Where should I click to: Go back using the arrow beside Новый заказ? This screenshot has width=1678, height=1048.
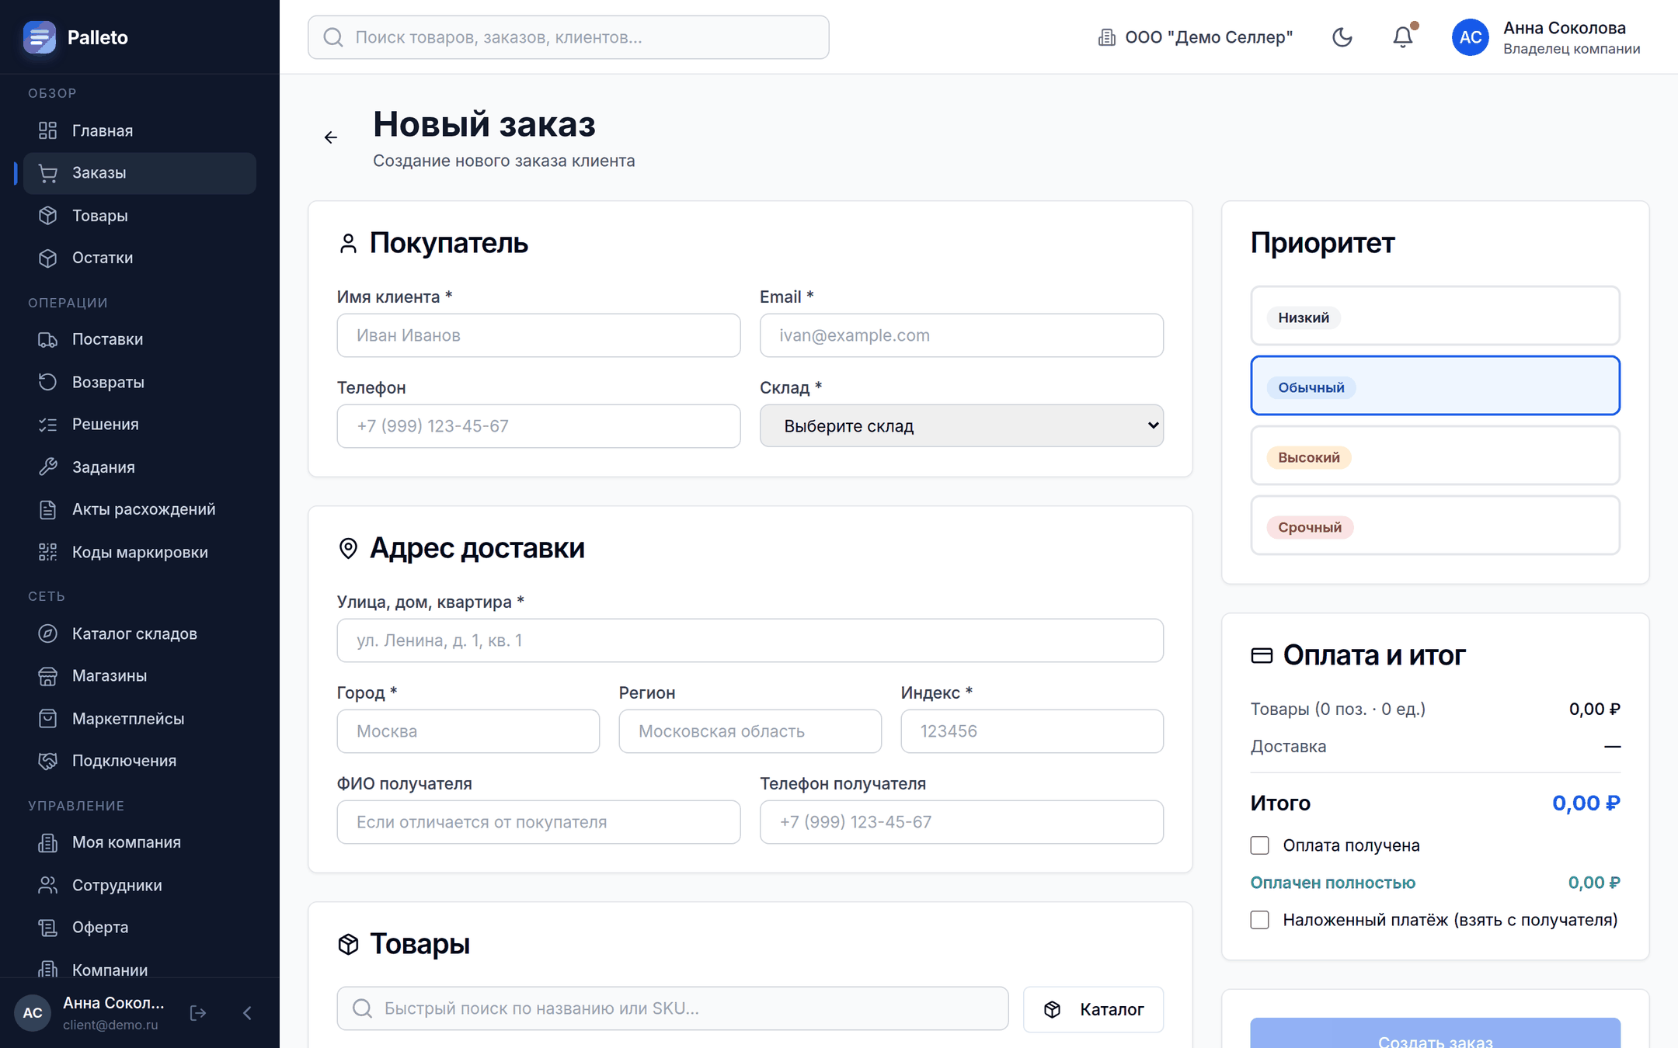click(x=331, y=137)
